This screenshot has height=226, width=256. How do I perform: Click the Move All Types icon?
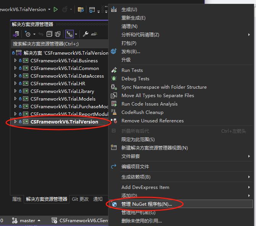tap(114, 95)
